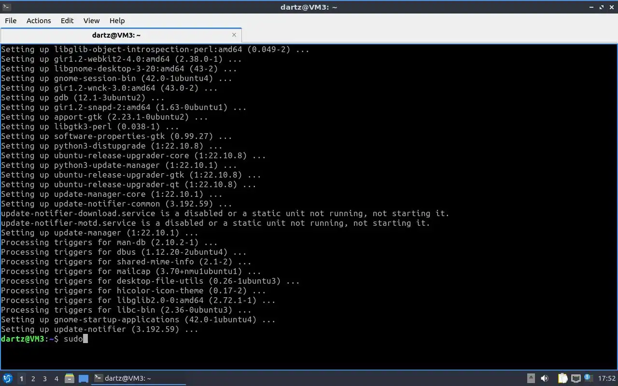Click the dartz@VM3 green prompt text

click(x=23, y=339)
